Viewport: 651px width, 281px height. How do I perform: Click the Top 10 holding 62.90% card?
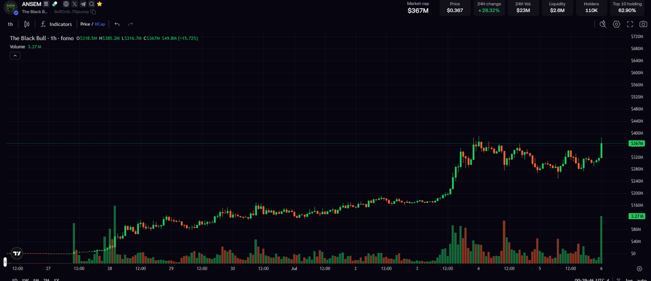[x=627, y=8]
